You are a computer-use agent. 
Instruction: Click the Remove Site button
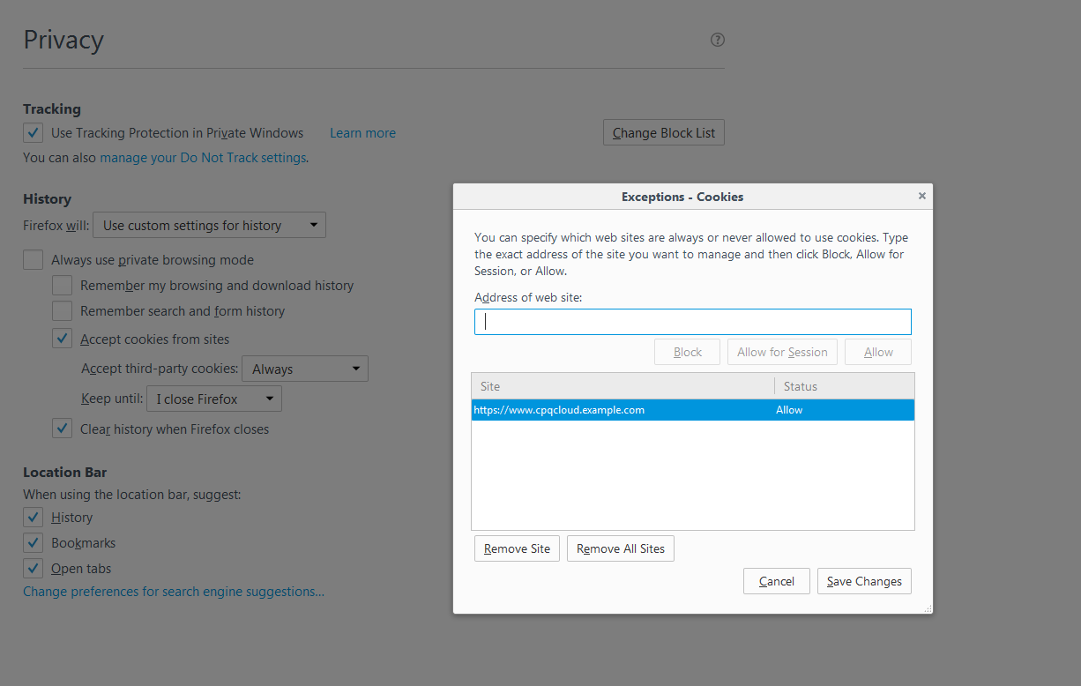point(517,548)
